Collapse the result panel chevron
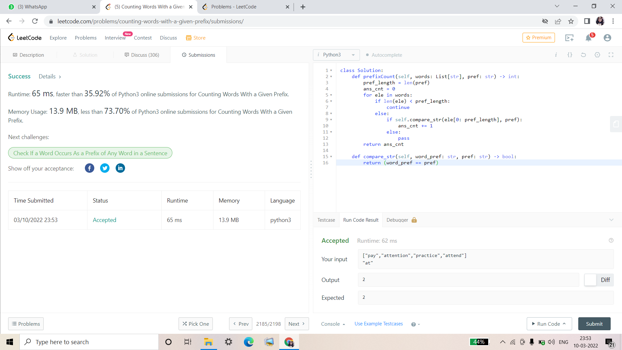This screenshot has height=350, width=622. [x=611, y=220]
